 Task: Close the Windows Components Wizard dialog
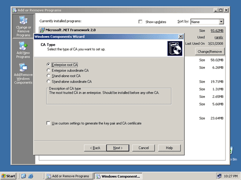(x=181, y=36)
